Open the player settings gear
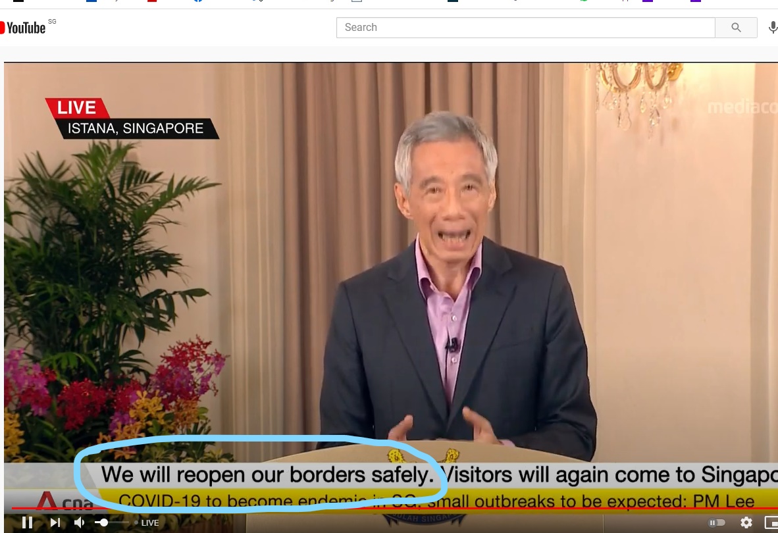 coord(746,522)
